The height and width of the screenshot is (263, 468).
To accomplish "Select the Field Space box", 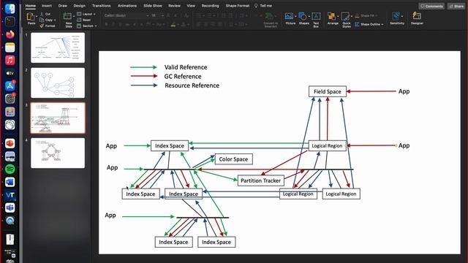I will click(x=328, y=91).
